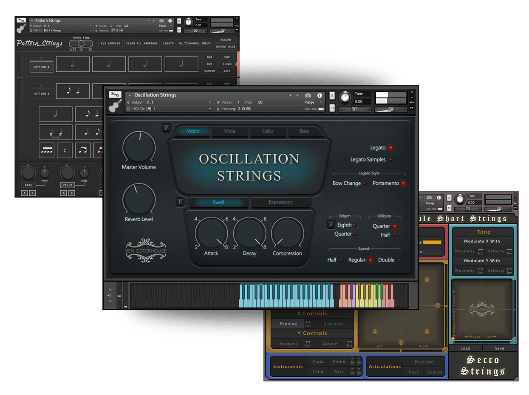Viewport: 529px width, 395px height.
Task: Enable the Legato Samples LED
Action: click(x=390, y=160)
